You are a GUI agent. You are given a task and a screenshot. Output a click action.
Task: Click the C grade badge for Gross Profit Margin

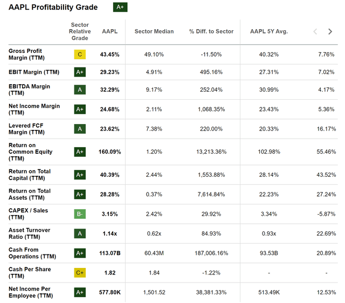[x=80, y=54]
